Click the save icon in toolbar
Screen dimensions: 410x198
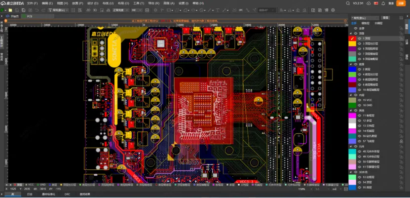17,10
